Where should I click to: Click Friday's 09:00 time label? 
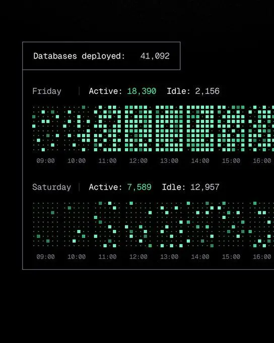[x=46, y=161]
